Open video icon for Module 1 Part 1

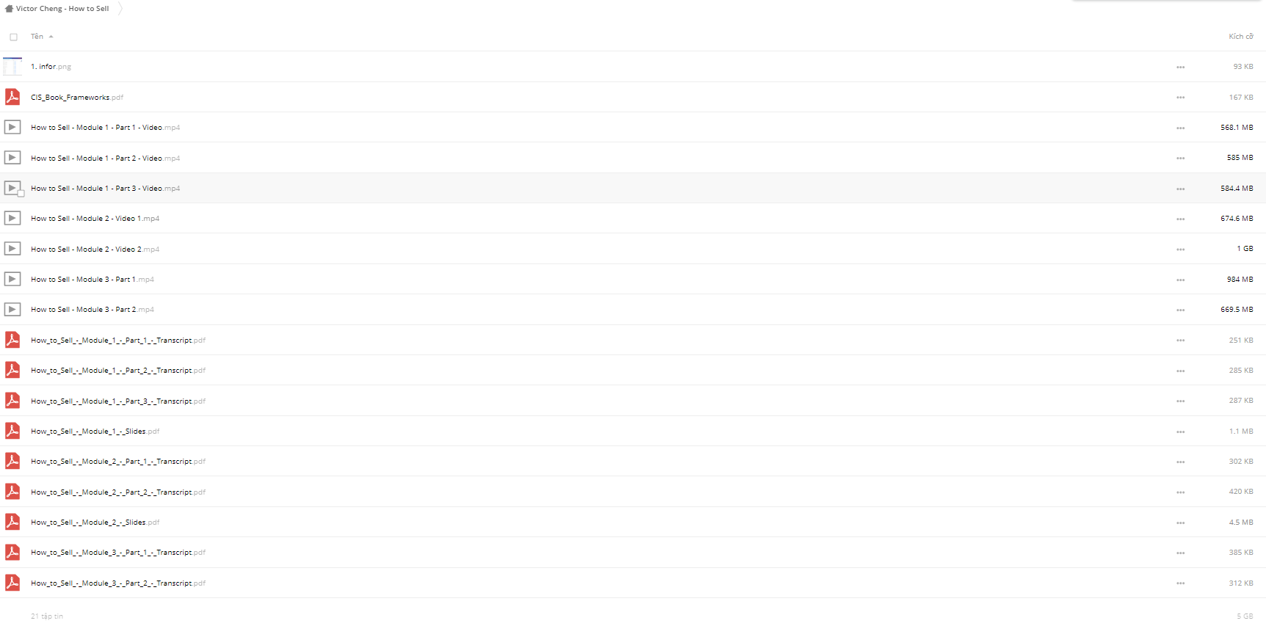pyautogui.click(x=12, y=127)
